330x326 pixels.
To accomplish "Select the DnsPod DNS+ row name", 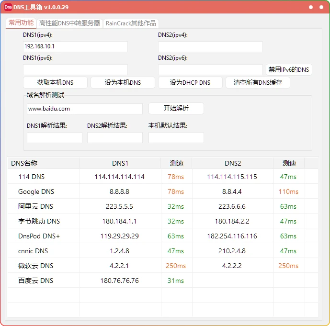I will click(39, 236).
